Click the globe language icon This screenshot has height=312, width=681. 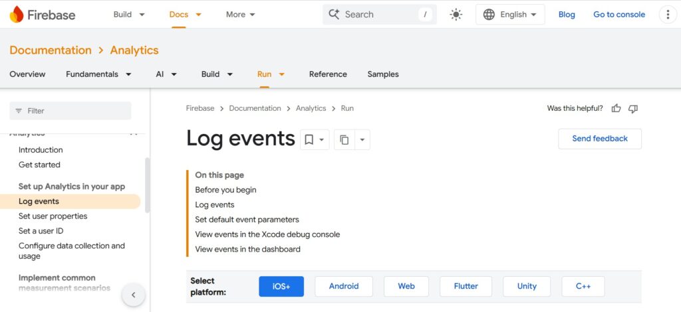[489, 15]
